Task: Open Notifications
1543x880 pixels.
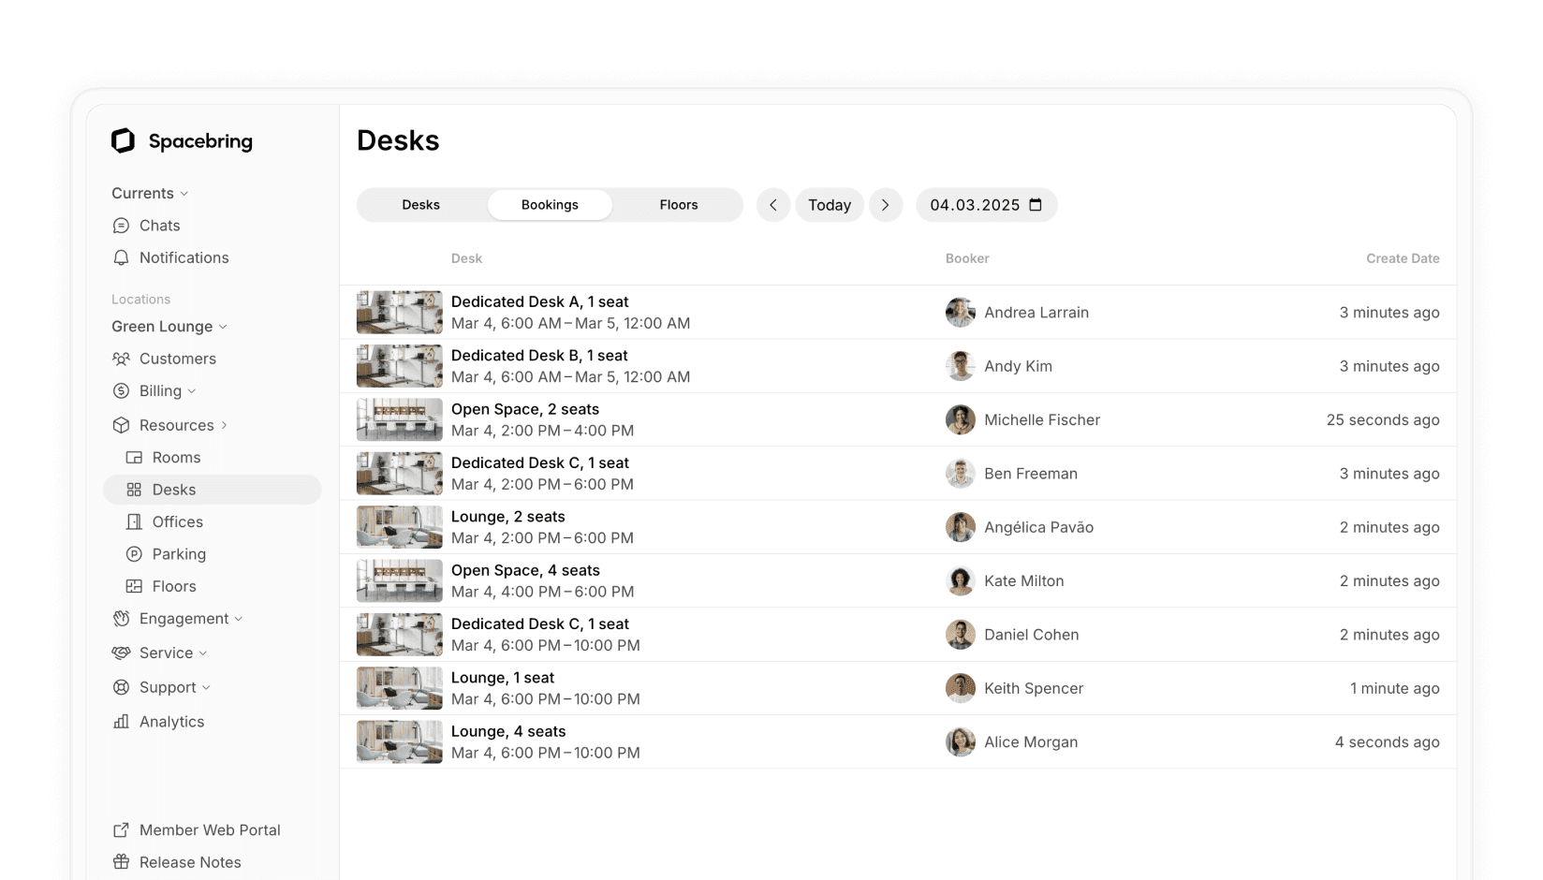Action: [x=184, y=257]
